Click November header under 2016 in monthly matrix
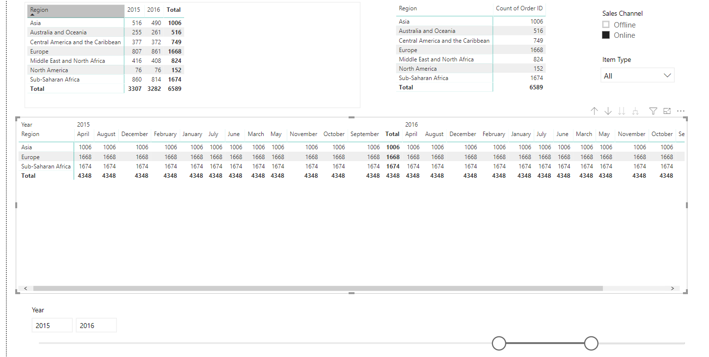Viewport: 709px width, 357px height. pos(631,134)
